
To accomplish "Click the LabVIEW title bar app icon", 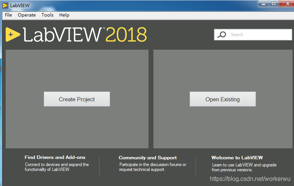I will pyautogui.click(x=5, y=6).
